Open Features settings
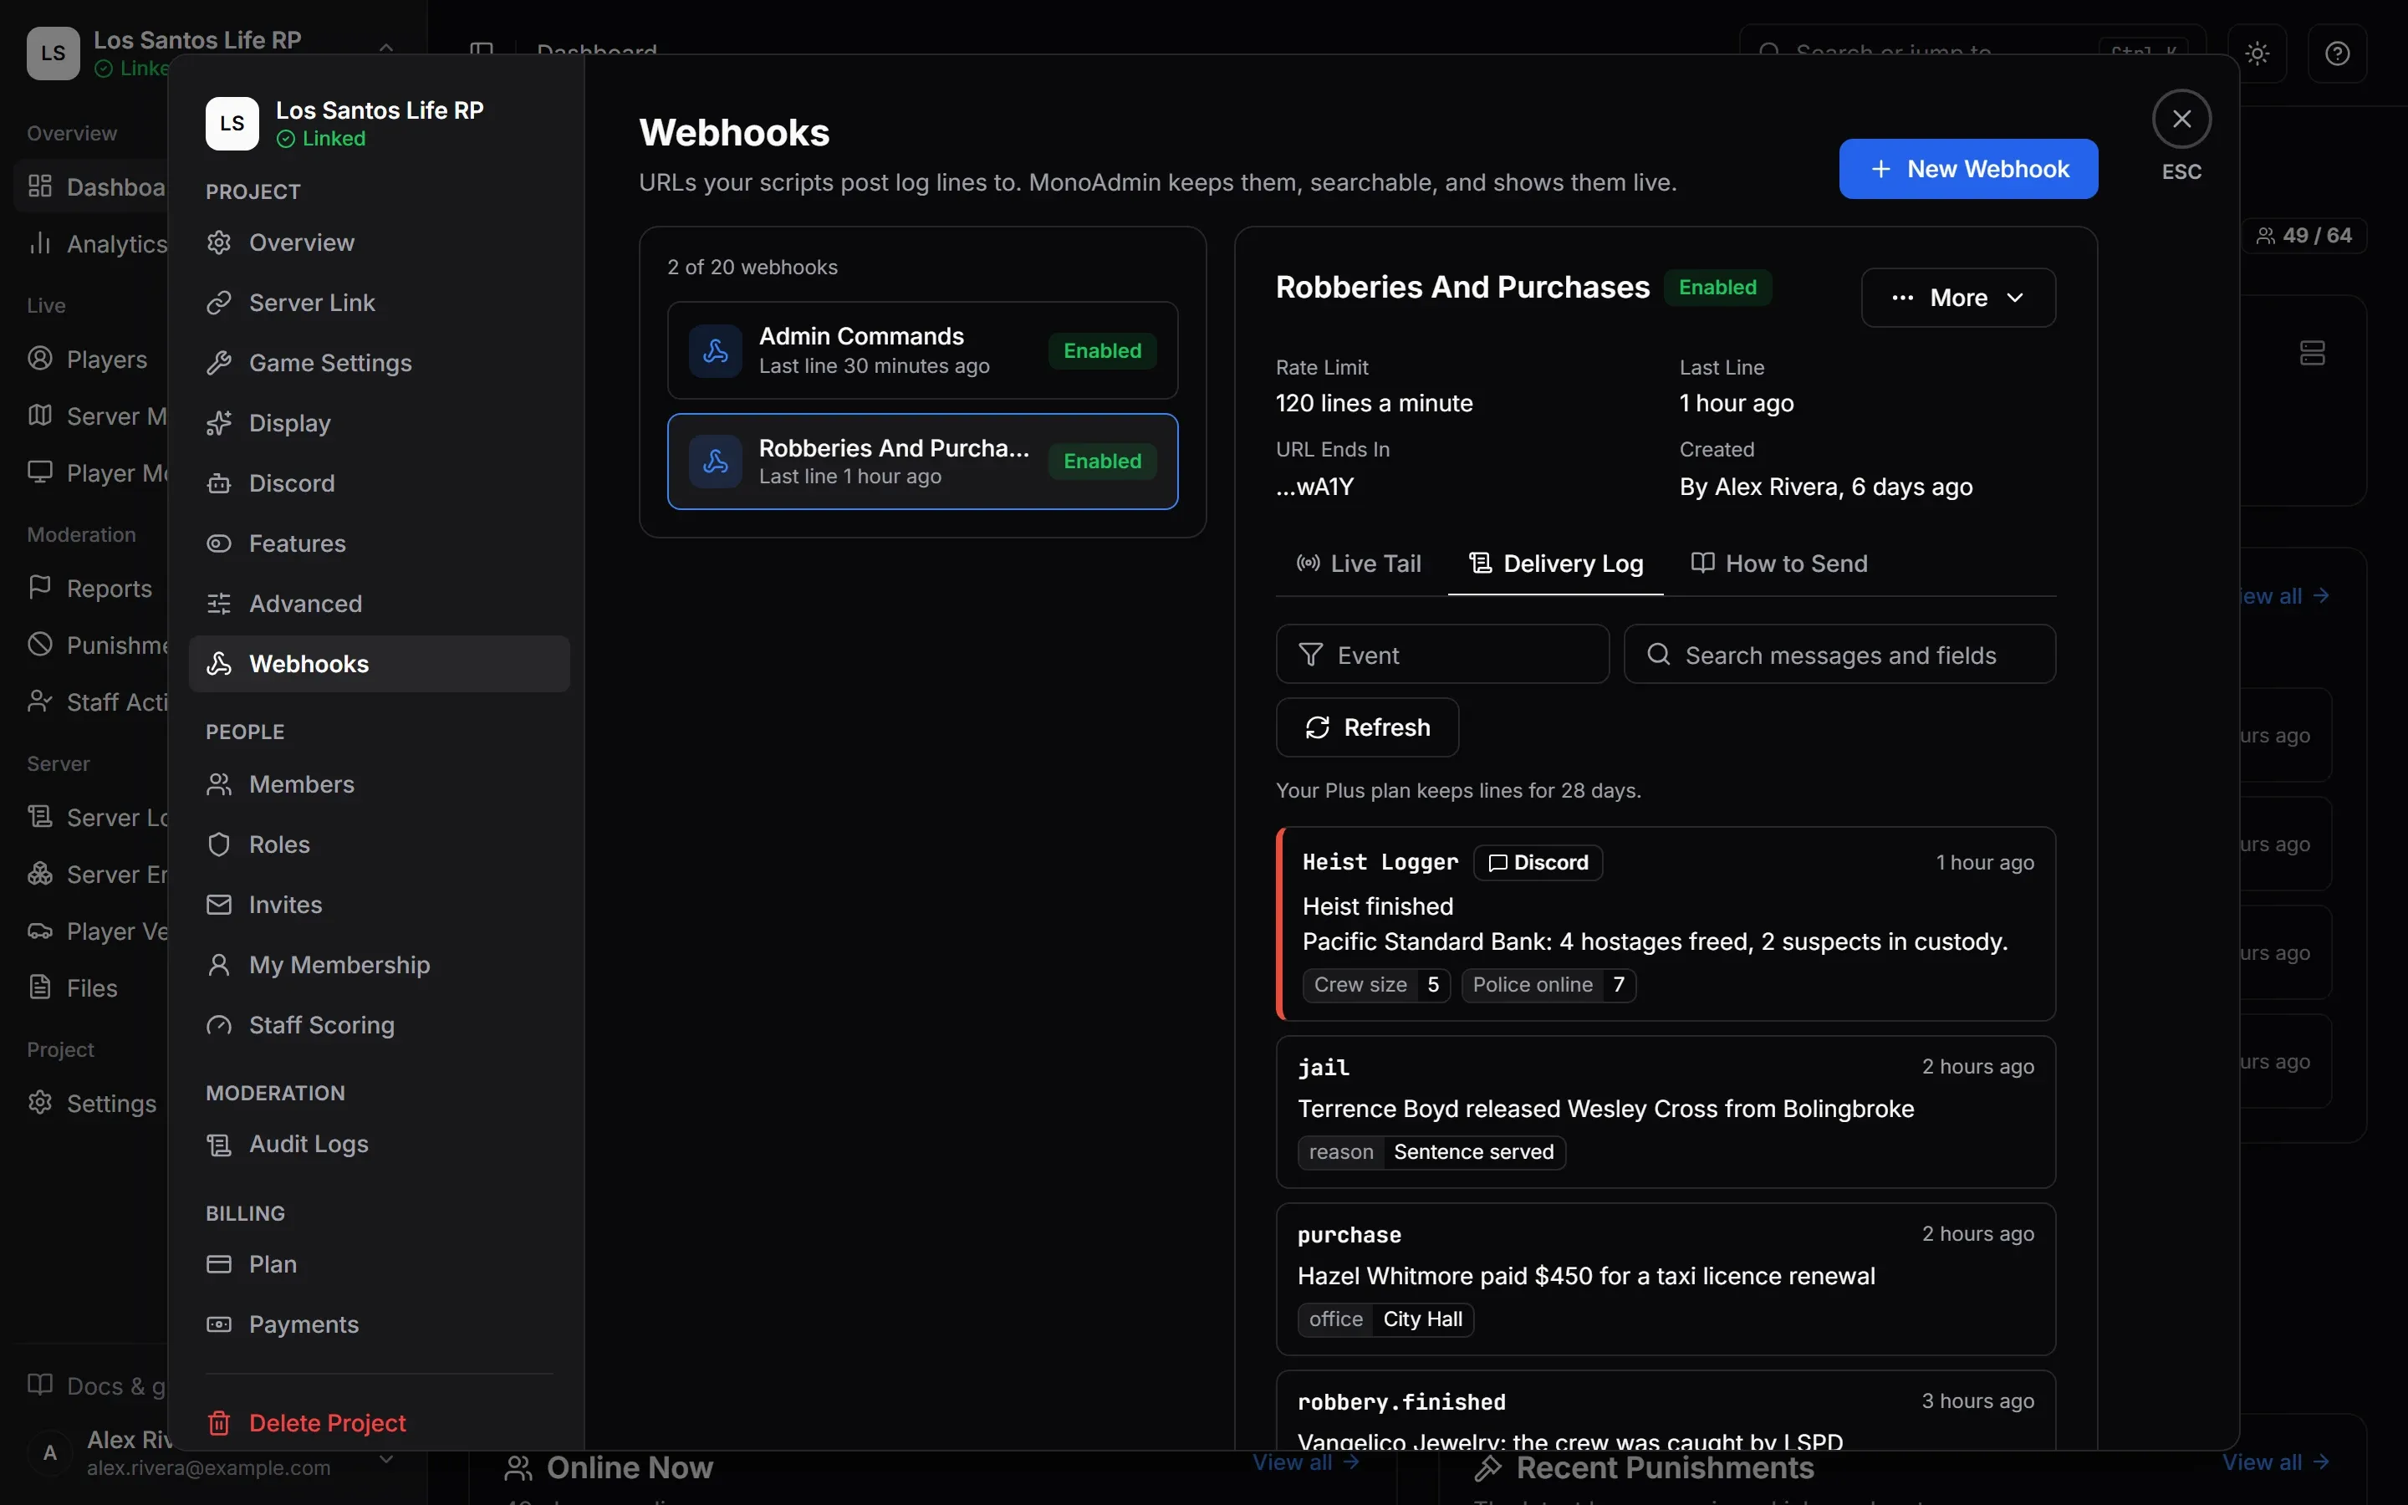 coord(378,543)
